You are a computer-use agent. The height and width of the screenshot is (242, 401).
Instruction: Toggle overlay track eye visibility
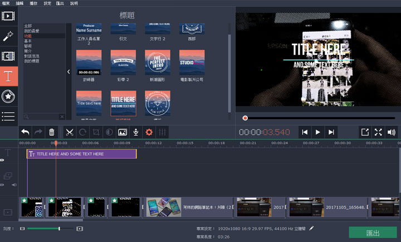click(2, 185)
